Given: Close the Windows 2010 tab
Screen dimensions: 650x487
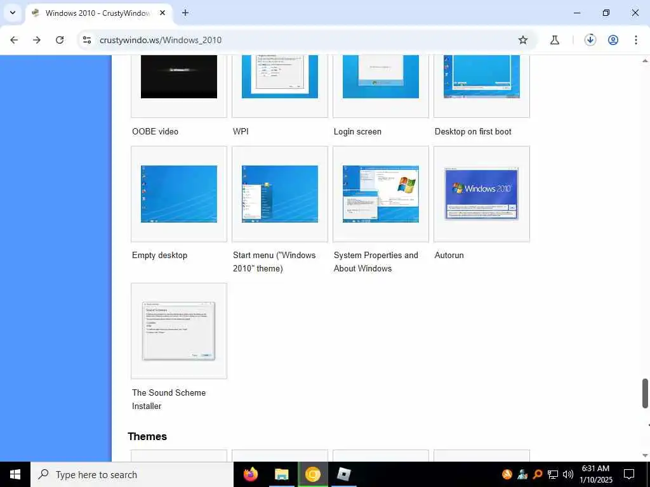Looking at the screenshot, I should tap(162, 13).
